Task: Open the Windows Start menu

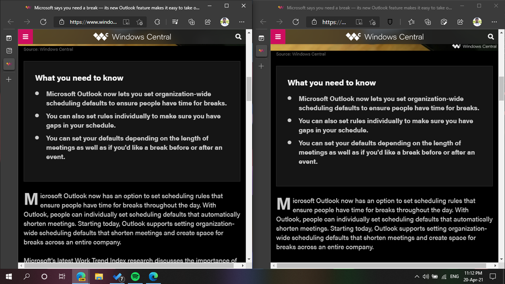Action: click(x=9, y=276)
